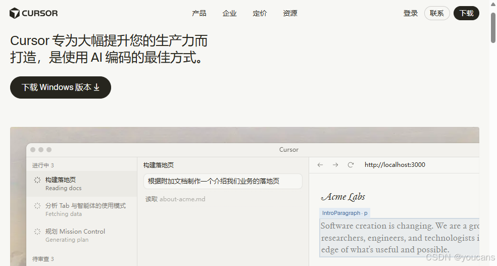Click the prompt box 根据附加文档制作一个介绍我们业务的落地页
This screenshot has width=497, height=266.
pos(223,181)
